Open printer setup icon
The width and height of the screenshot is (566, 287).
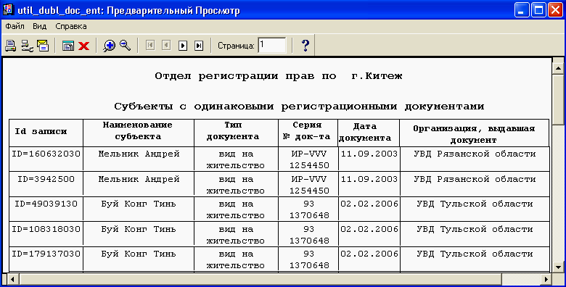(27, 46)
